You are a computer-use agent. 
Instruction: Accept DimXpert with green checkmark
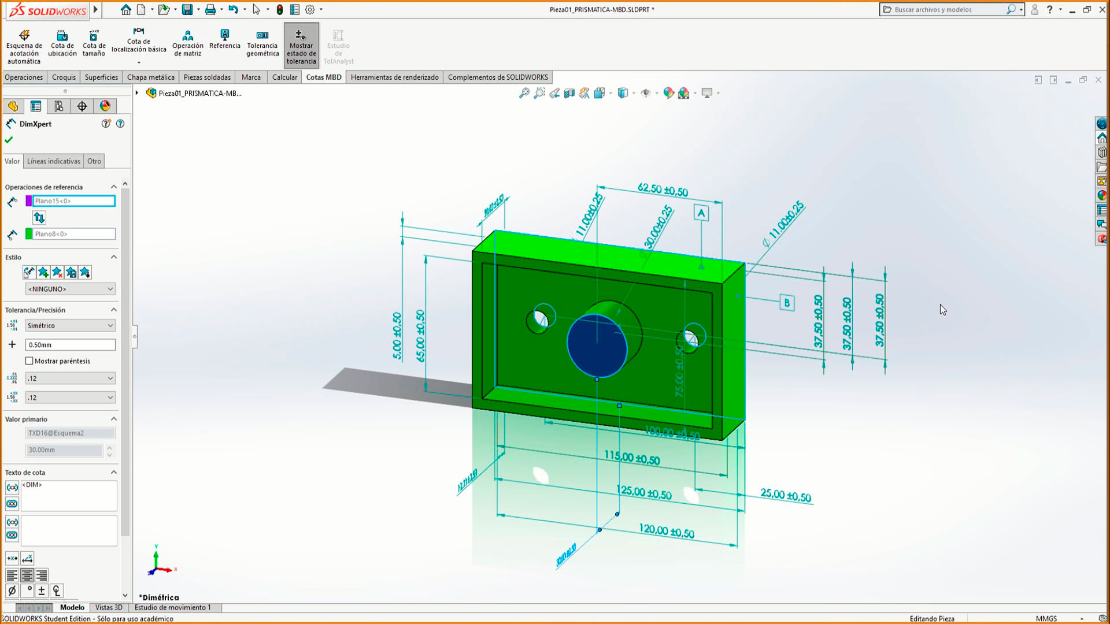tap(9, 140)
